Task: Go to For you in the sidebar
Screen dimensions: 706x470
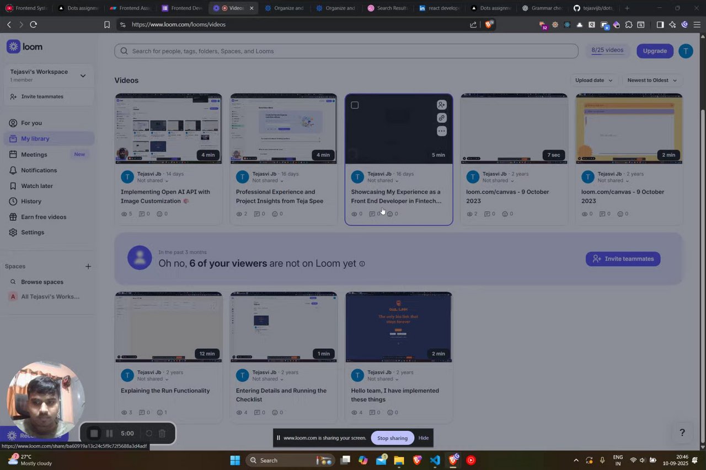Action: point(50,123)
